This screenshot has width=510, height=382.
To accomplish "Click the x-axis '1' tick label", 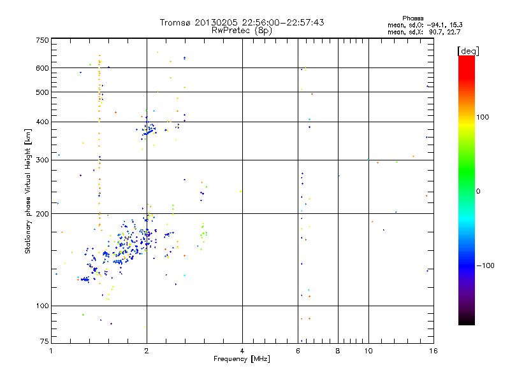I will [51, 351].
